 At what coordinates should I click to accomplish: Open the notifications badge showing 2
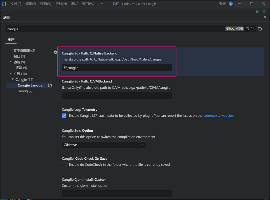pyautogui.click(x=231, y=4)
